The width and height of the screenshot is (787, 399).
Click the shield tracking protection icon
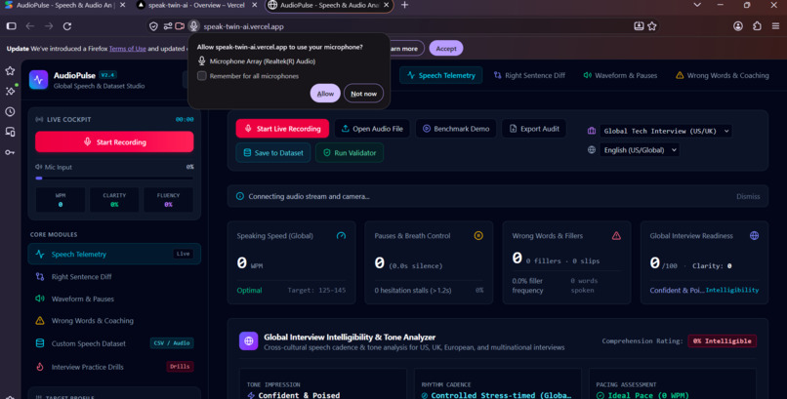pos(153,26)
